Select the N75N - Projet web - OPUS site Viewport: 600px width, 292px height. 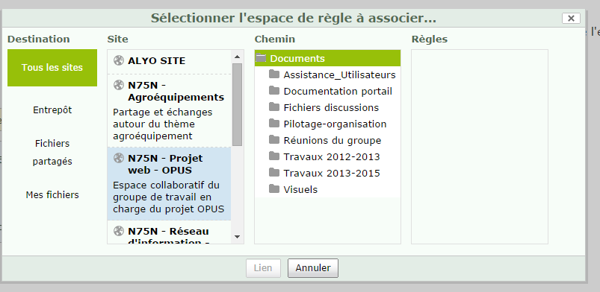pos(169,183)
